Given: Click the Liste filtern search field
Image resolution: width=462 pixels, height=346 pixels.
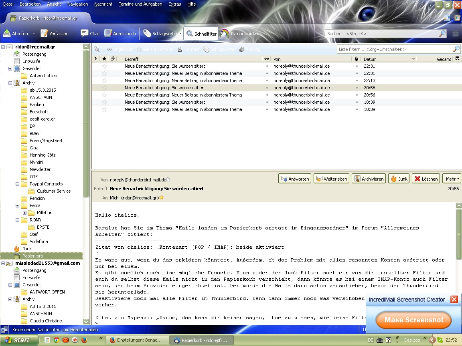Looking at the screenshot, I should 395,49.
